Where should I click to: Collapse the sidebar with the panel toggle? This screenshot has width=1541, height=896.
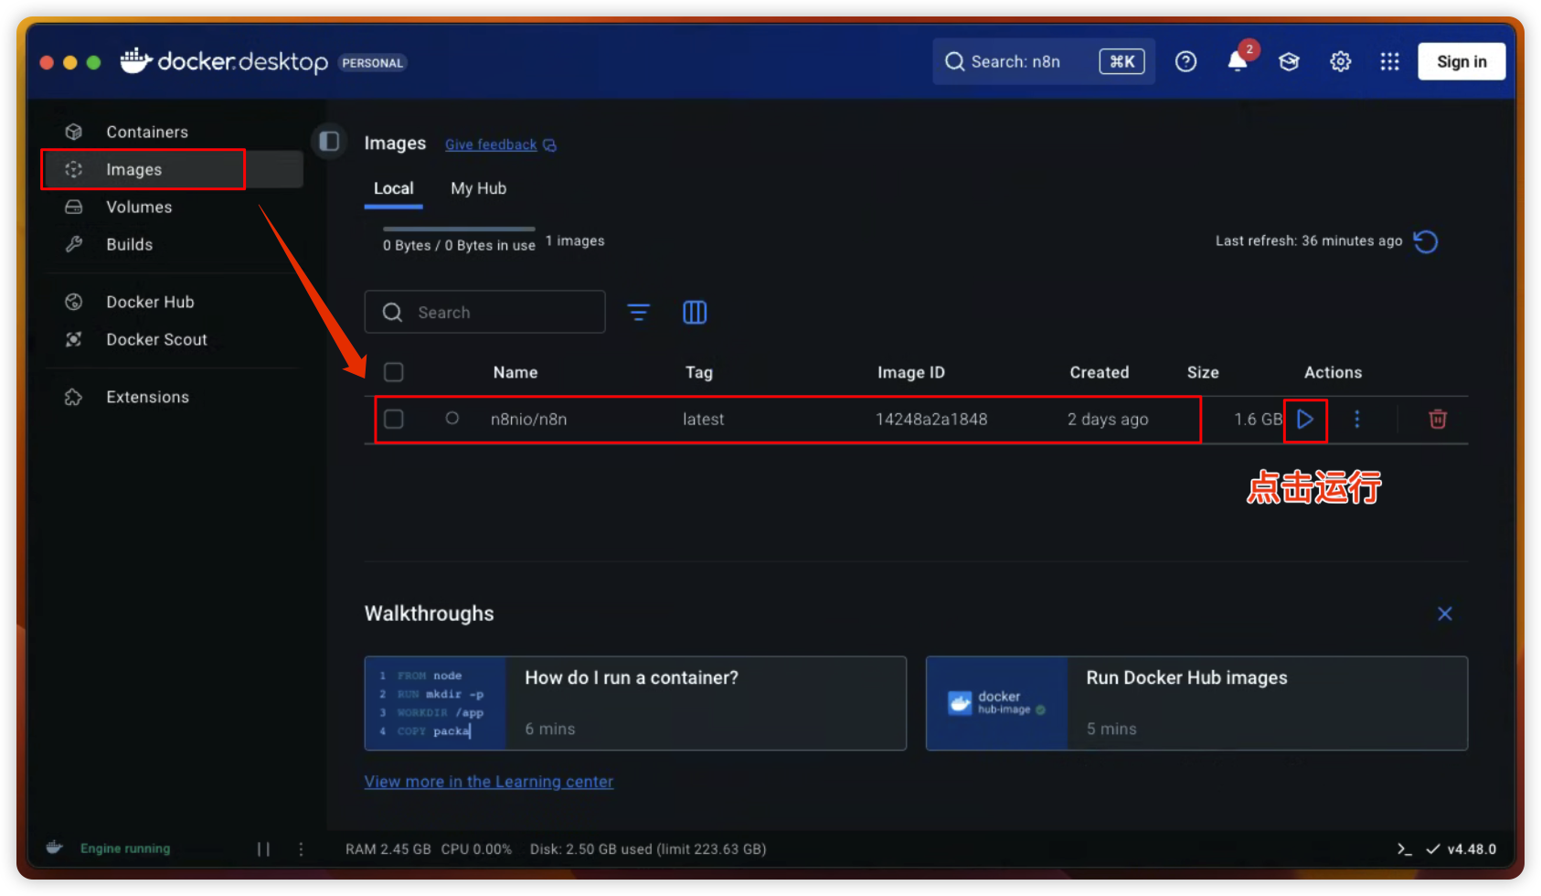point(329,142)
